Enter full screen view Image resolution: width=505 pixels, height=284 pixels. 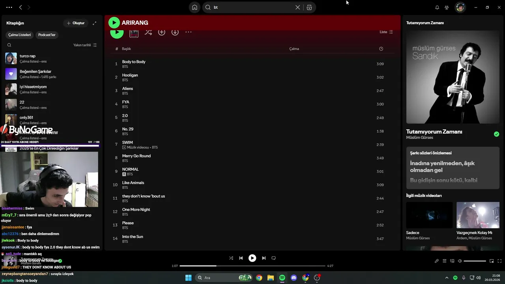(x=499, y=261)
